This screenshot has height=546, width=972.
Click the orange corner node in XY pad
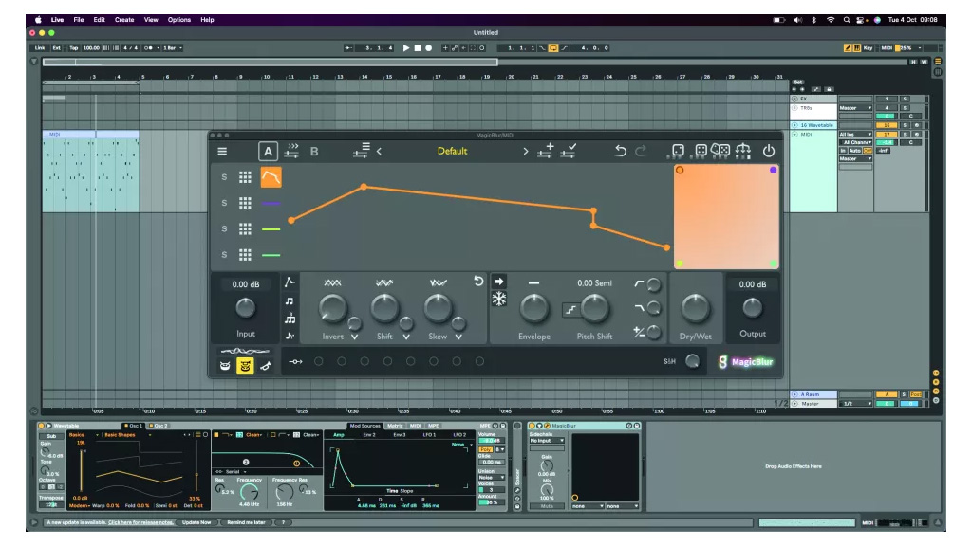(680, 170)
